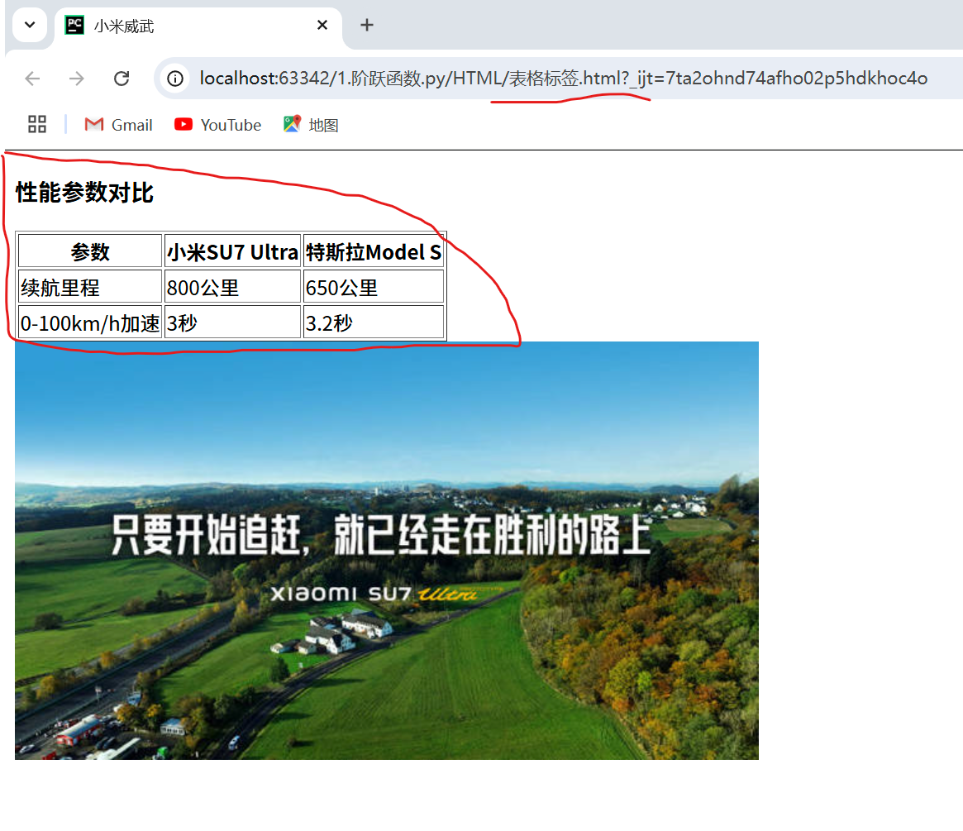Click the 3秒 table cell
The height and width of the screenshot is (831, 963).
point(232,322)
